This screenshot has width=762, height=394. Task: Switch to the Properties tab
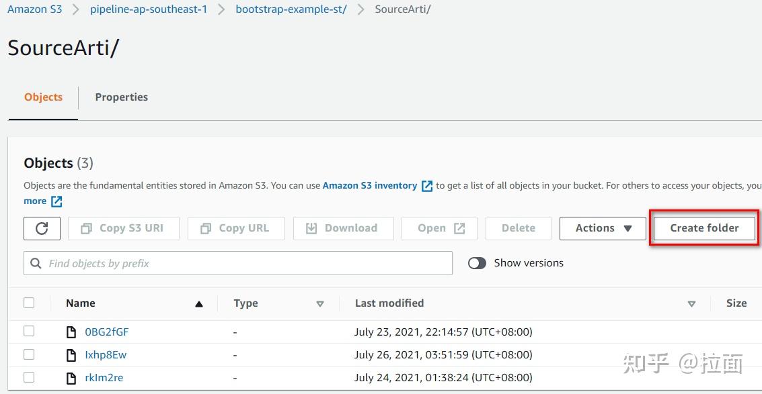coord(121,97)
